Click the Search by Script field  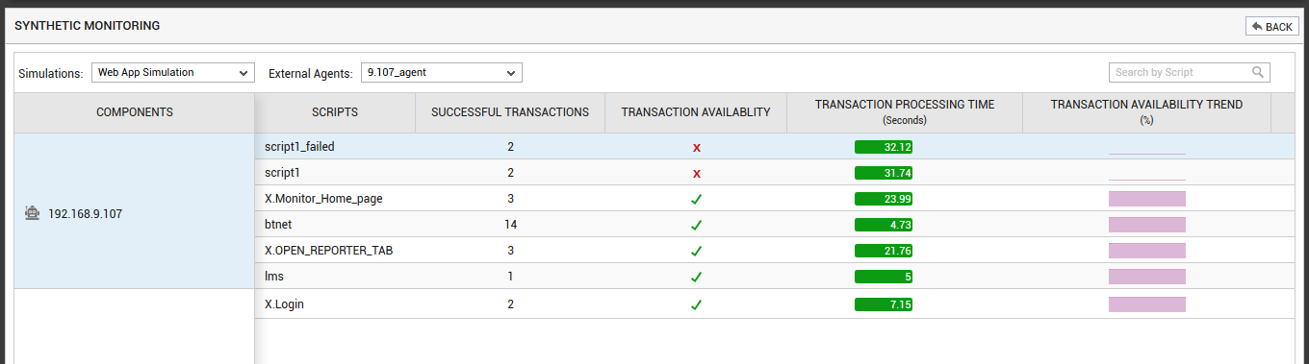tap(1190, 72)
